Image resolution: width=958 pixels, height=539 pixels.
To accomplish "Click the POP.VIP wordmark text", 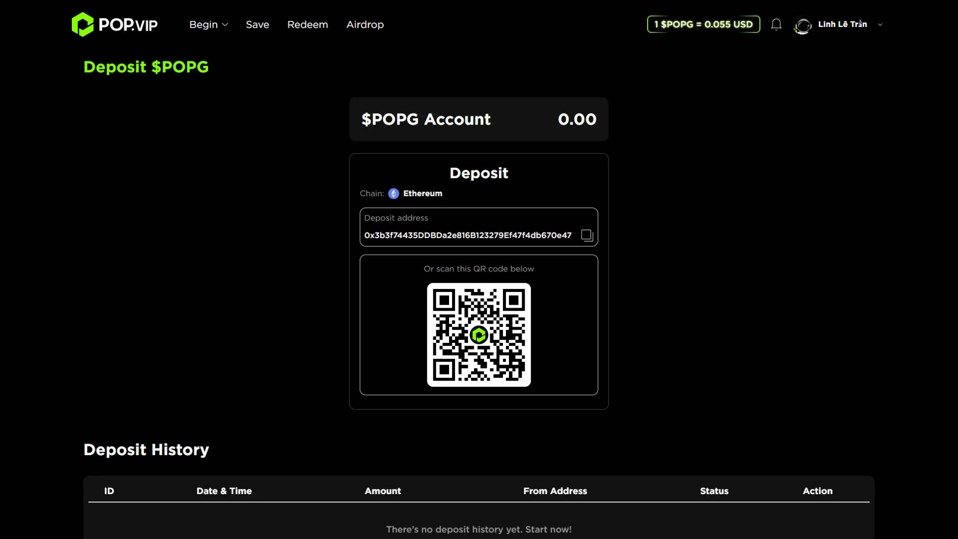I will click(x=128, y=25).
